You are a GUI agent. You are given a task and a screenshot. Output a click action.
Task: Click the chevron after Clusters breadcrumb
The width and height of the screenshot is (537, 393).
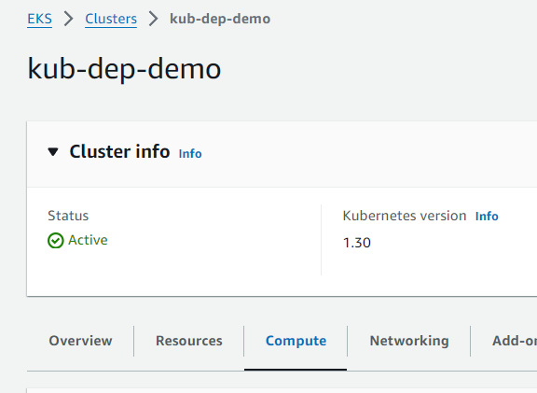(153, 19)
